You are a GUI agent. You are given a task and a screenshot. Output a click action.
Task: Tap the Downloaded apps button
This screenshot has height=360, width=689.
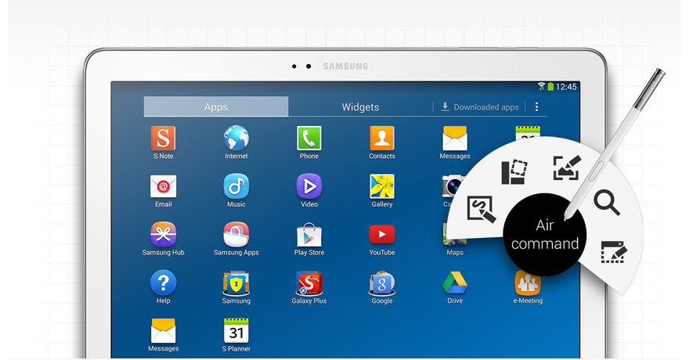click(x=480, y=107)
